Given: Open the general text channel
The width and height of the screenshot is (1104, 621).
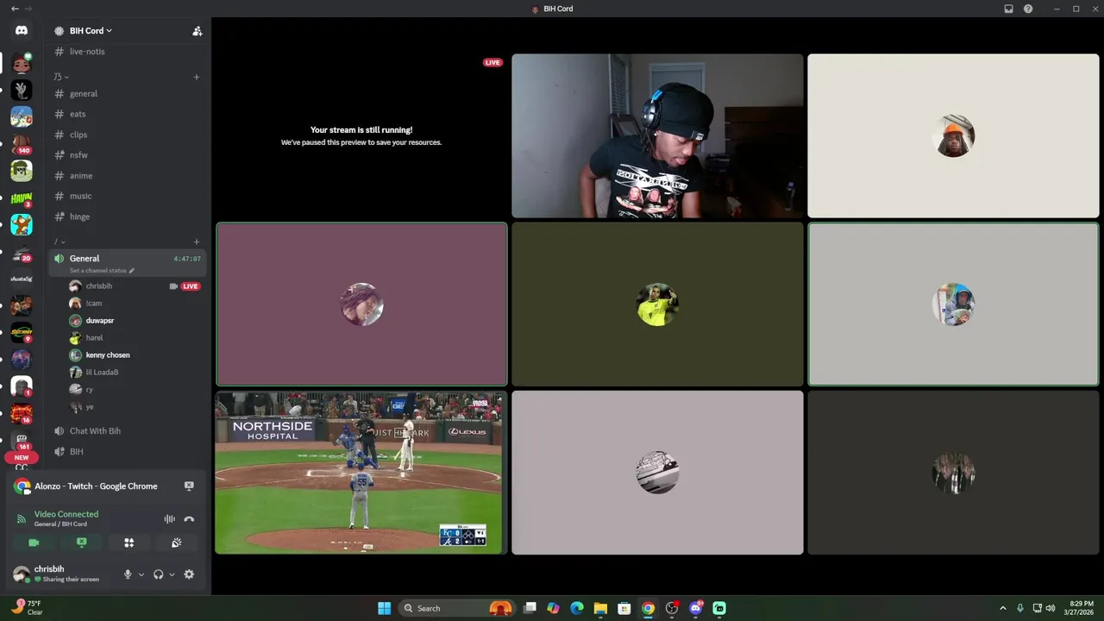Looking at the screenshot, I should pos(127,94).
